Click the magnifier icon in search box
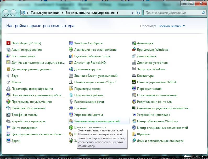Viewport: 208px width, 159px height. tap(203, 13)
